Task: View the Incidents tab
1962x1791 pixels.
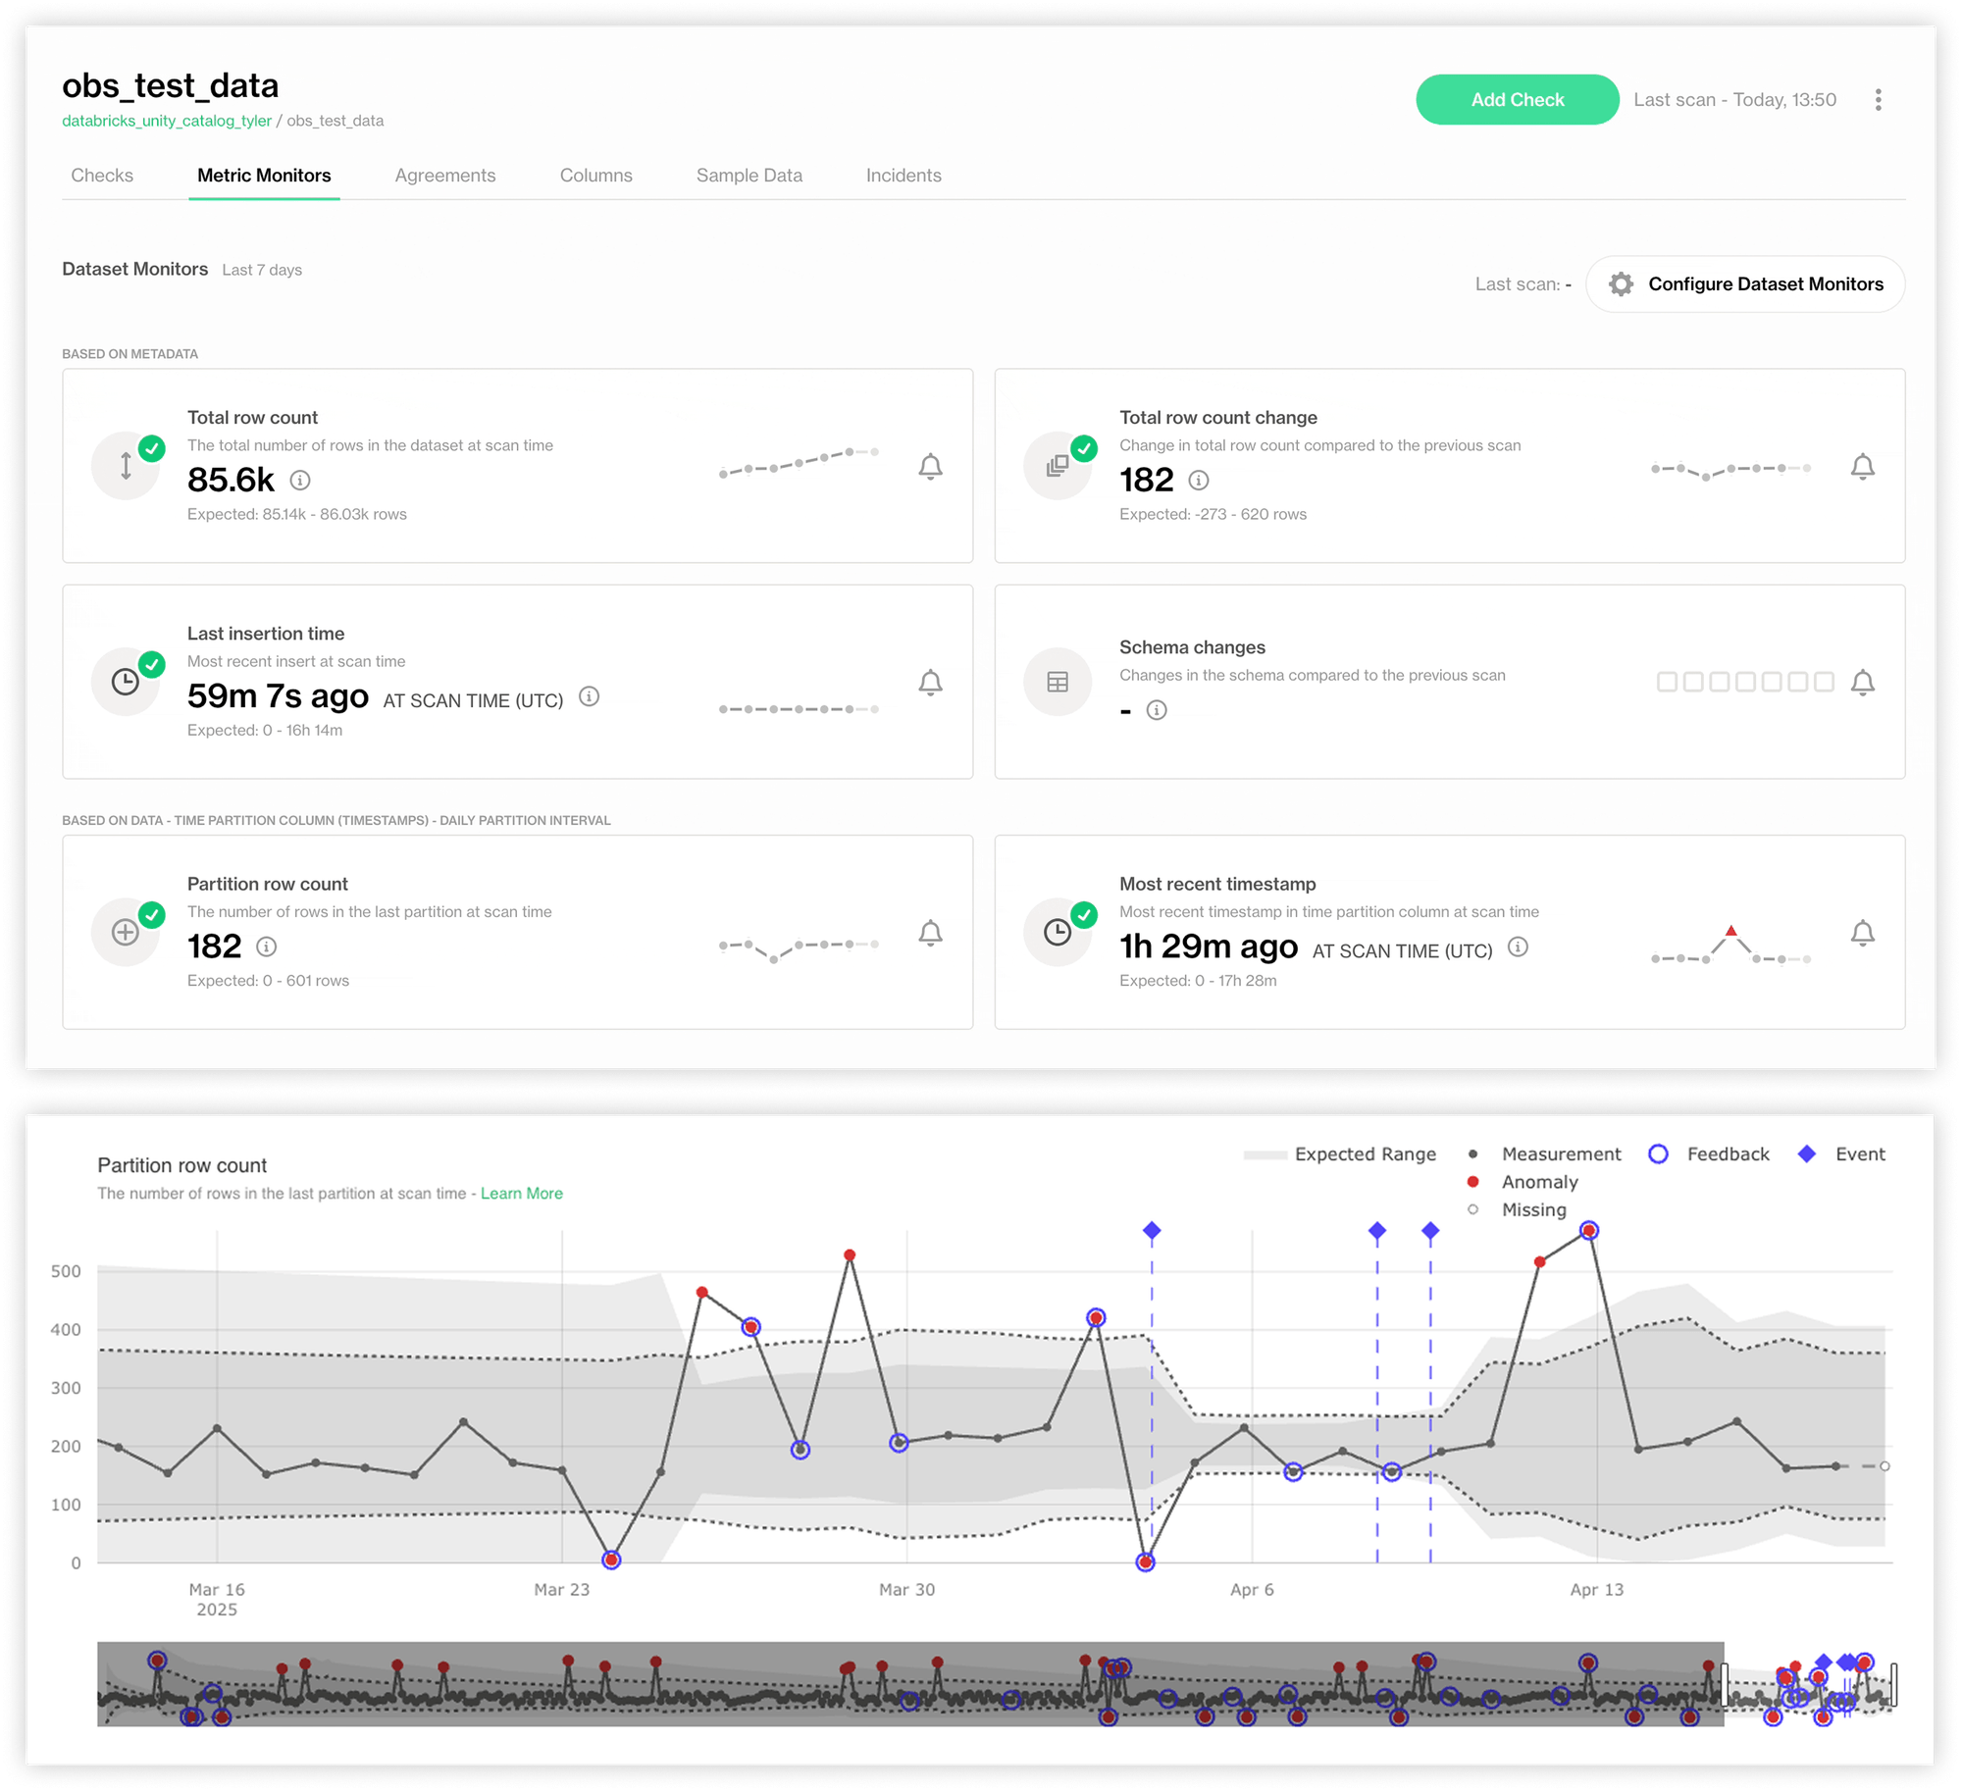Action: 904,175
